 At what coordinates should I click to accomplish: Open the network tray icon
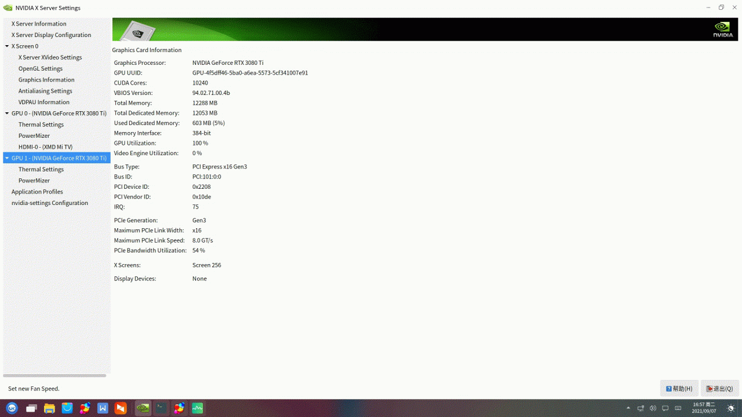(x=641, y=408)
